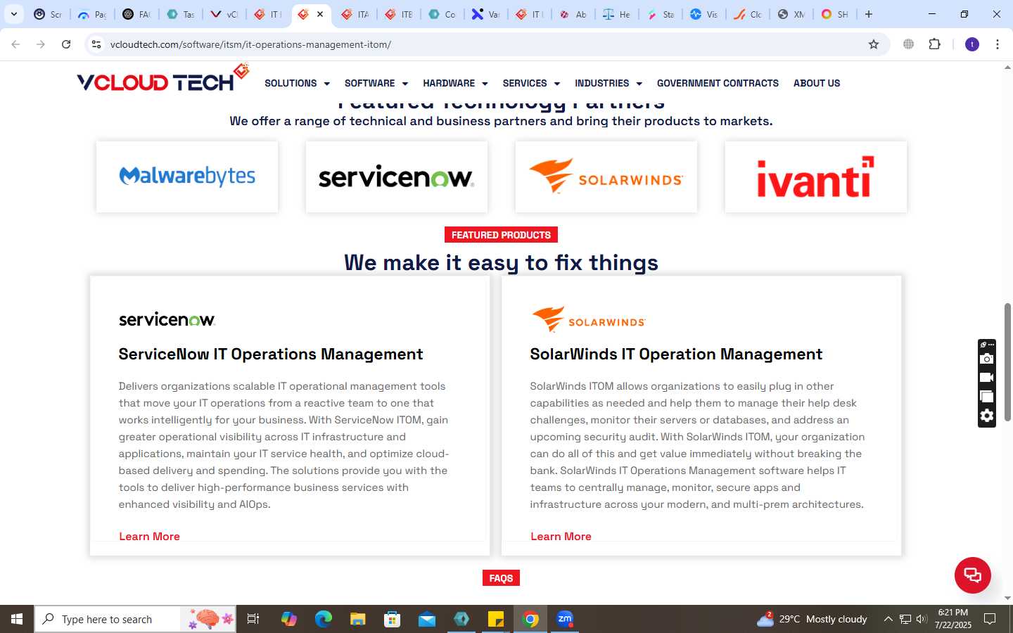This screenshot has width=1013, height=633.
Task: View site information icon in address bar
Action: (x=96, y=44)
